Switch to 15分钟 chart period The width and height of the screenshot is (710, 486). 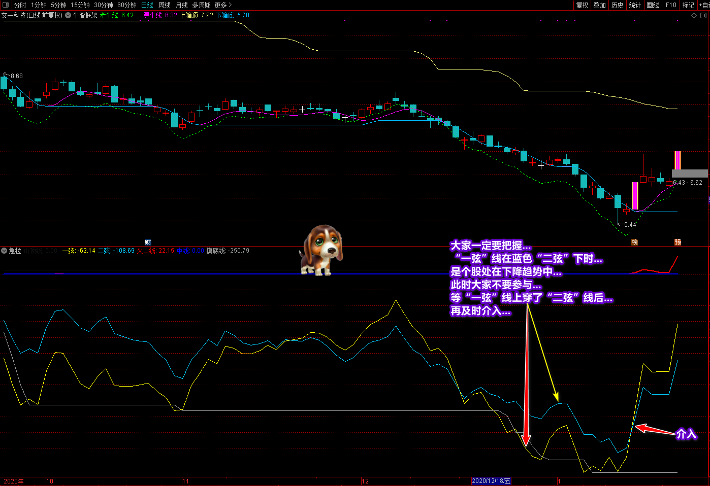pyautogui.click(x=80, y=5)
